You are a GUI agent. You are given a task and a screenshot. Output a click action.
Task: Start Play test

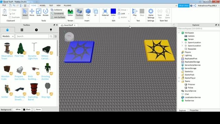point(135,12)
